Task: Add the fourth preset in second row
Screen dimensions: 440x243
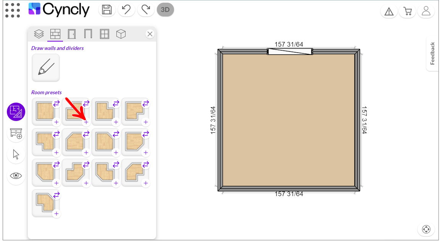Action: tap(146, 153)
